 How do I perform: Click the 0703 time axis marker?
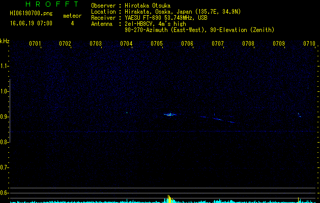point(96,43)
